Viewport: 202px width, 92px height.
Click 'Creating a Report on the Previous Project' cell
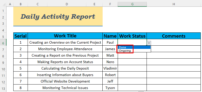[65, 55]
